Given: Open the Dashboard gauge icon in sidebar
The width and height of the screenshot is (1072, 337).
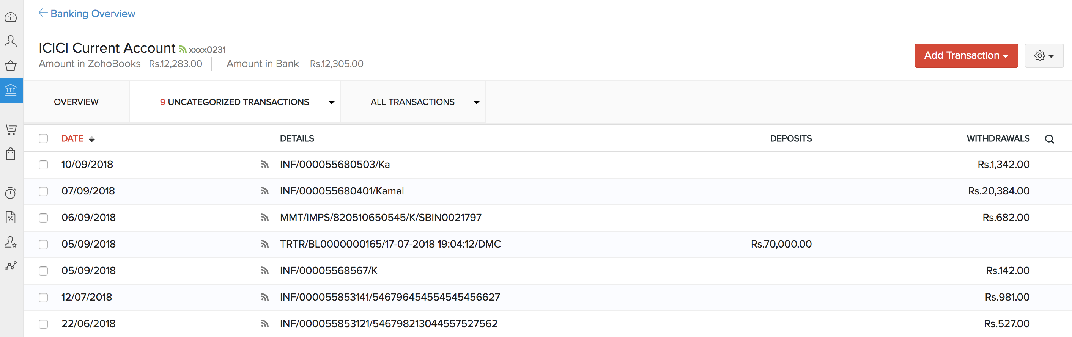Looking at the screenshot, I should (x=11, y=17).
